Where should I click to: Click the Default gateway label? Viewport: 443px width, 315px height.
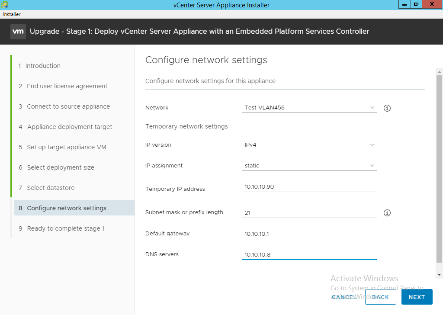(167, 234)
